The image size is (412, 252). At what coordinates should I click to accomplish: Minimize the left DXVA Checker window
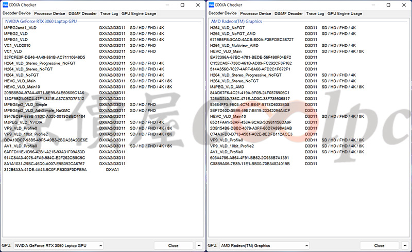167,5
